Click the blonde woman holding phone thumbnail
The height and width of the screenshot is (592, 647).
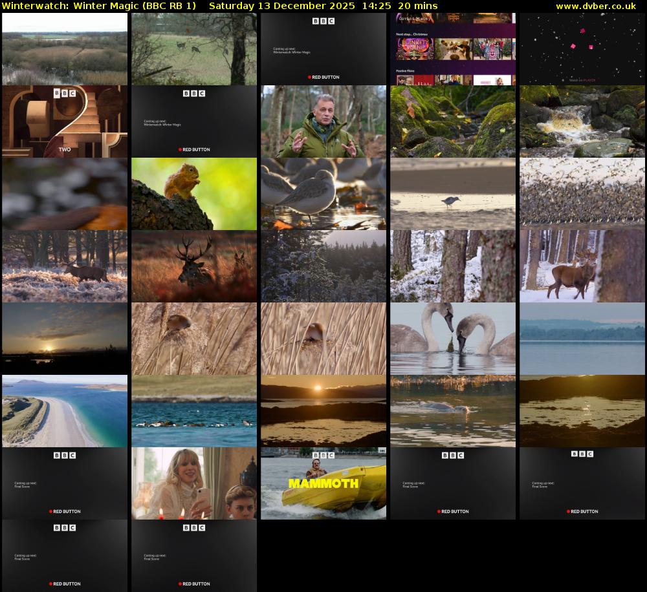tap(194, 483)
